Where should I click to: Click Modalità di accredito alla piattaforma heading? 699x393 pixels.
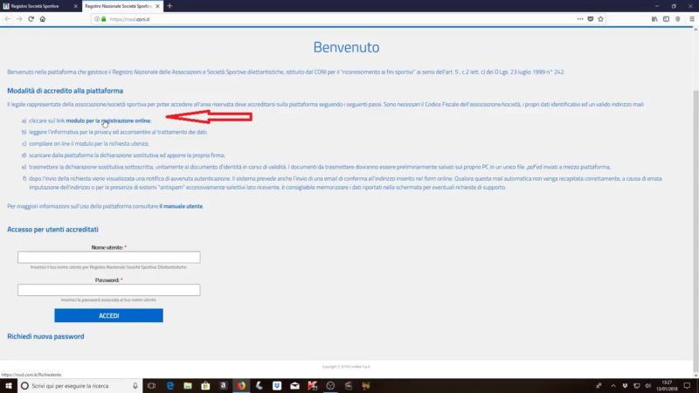(65, 91)
